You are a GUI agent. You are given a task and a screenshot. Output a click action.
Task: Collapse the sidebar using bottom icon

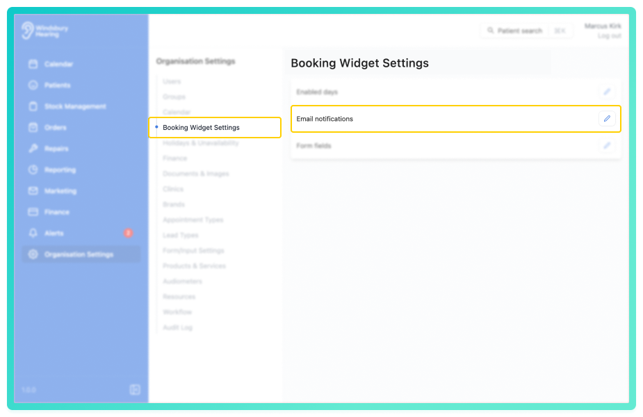pyautogui.click(x=135, y=389)
